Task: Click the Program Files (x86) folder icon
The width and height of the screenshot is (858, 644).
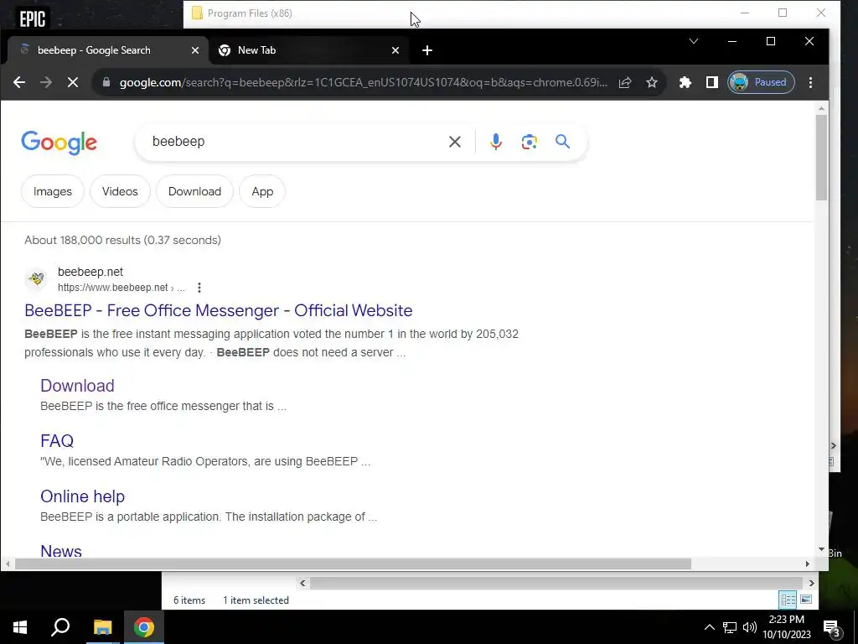Action: (197, 13)
